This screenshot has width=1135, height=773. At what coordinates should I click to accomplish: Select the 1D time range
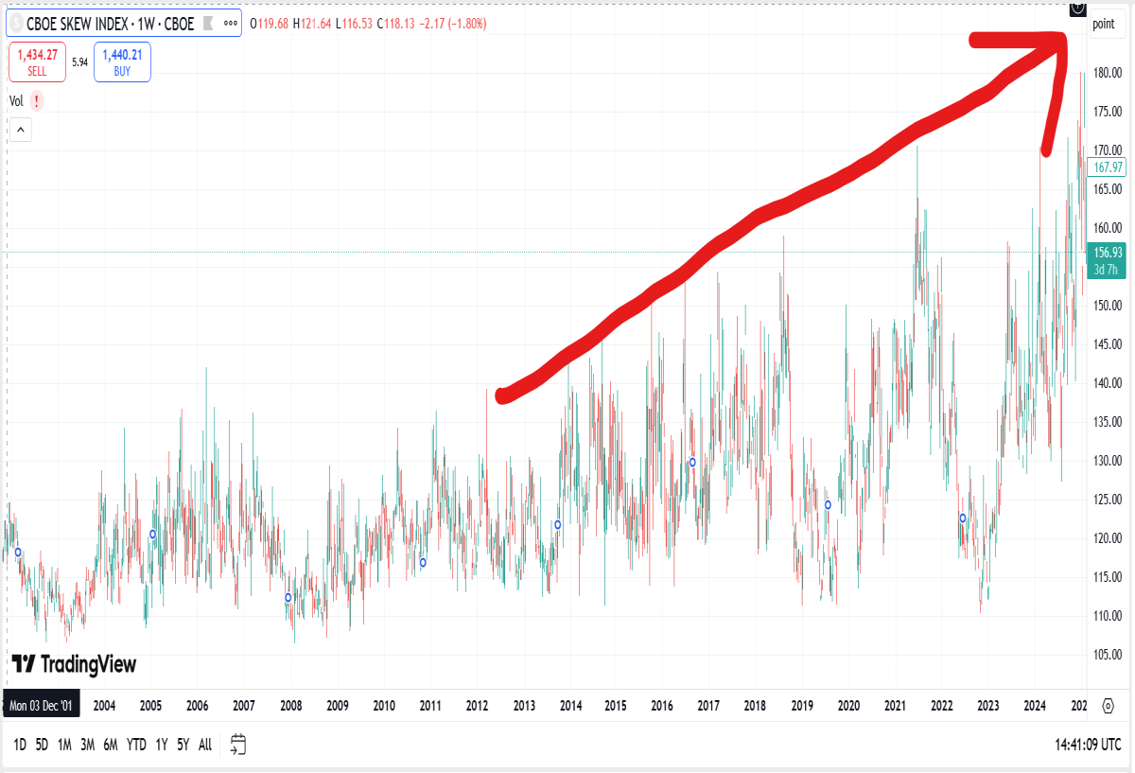tap(19, 745)
